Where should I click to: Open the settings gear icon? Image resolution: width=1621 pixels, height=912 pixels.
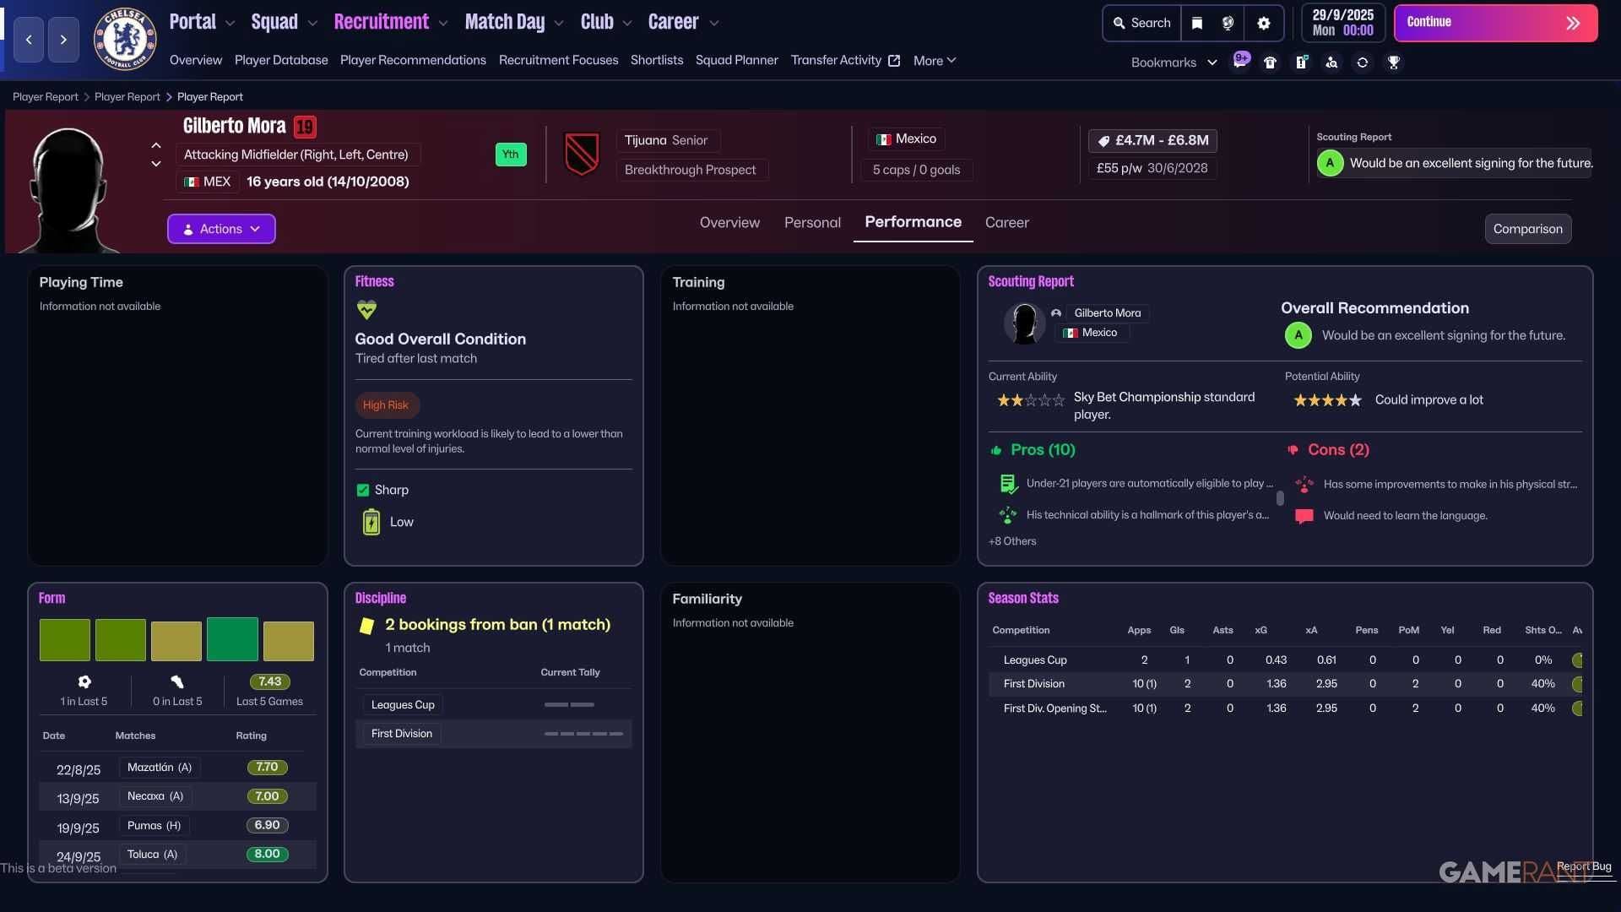[x=1263, y=24]
